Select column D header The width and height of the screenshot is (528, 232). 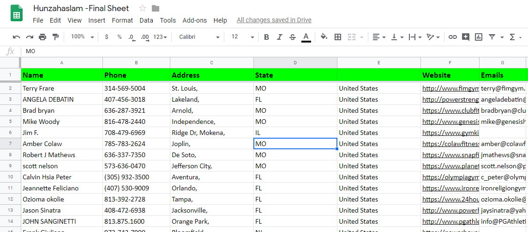(x=295, y=63)
